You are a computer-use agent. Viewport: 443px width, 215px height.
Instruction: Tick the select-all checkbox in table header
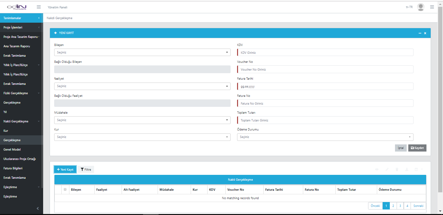65,189
